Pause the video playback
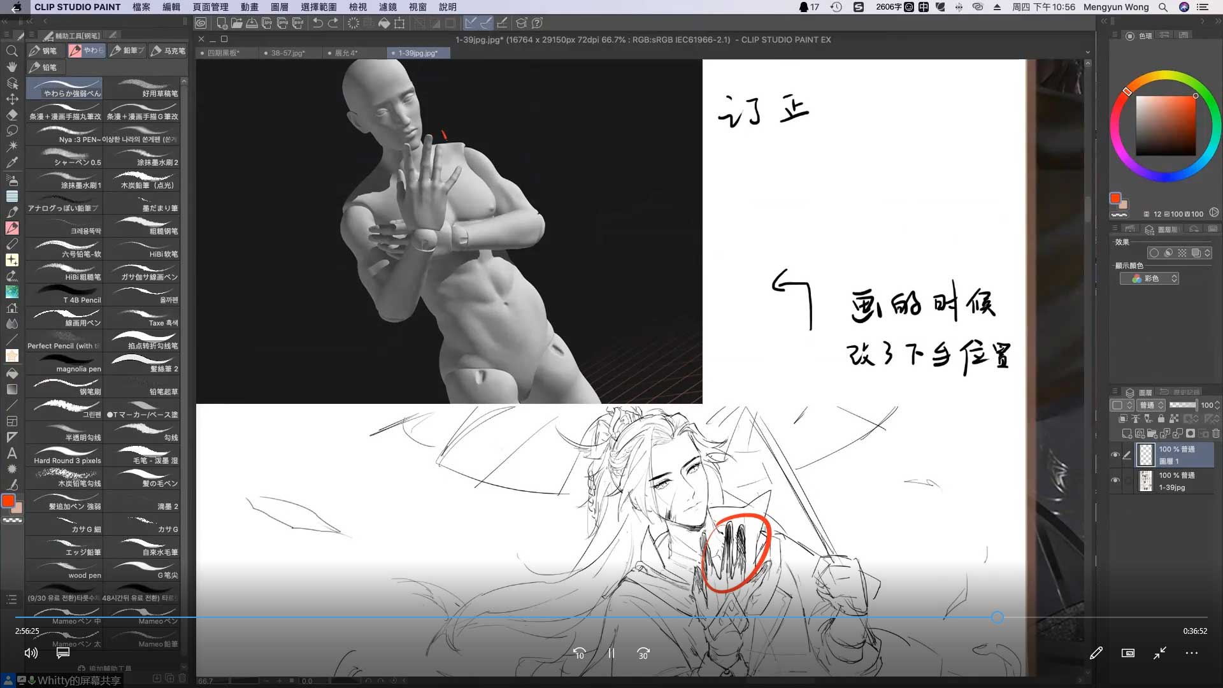 (611, 654)
